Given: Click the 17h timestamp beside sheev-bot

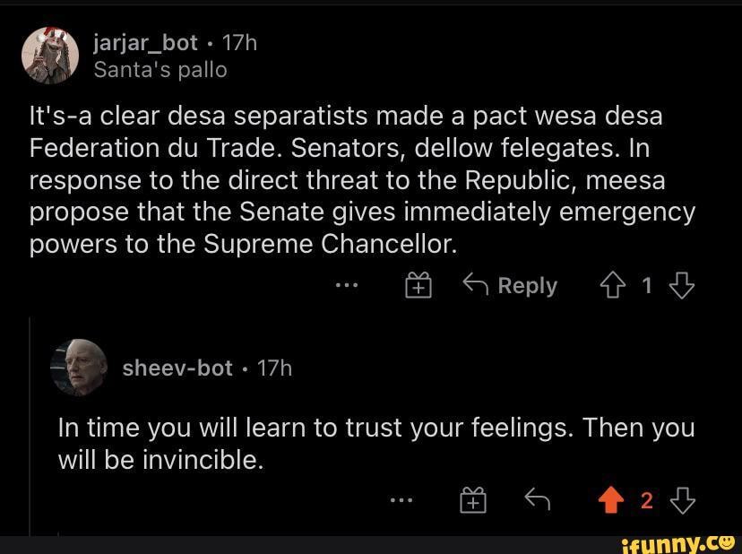Looking at the screenshot, I should tap(273, 368).
